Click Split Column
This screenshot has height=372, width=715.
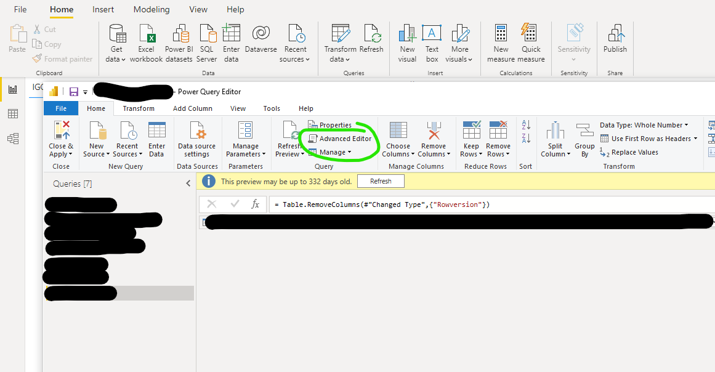point(555,139)
